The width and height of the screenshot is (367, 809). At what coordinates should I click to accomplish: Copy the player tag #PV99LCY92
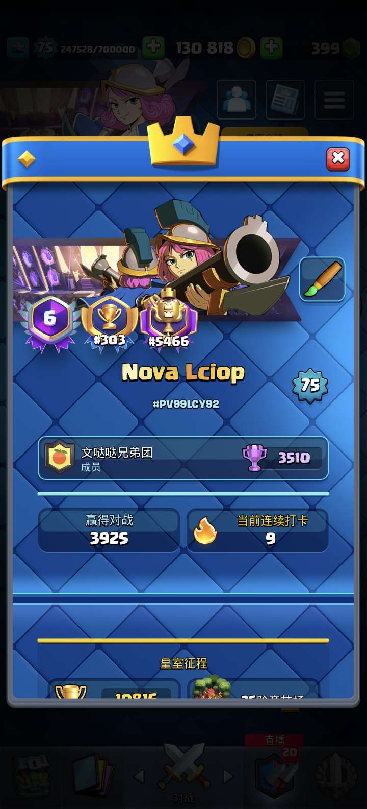click(186, 404)
